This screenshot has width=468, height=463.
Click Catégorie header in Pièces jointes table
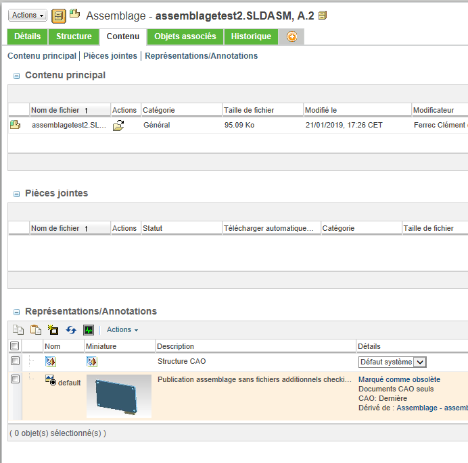click(361, 228)
